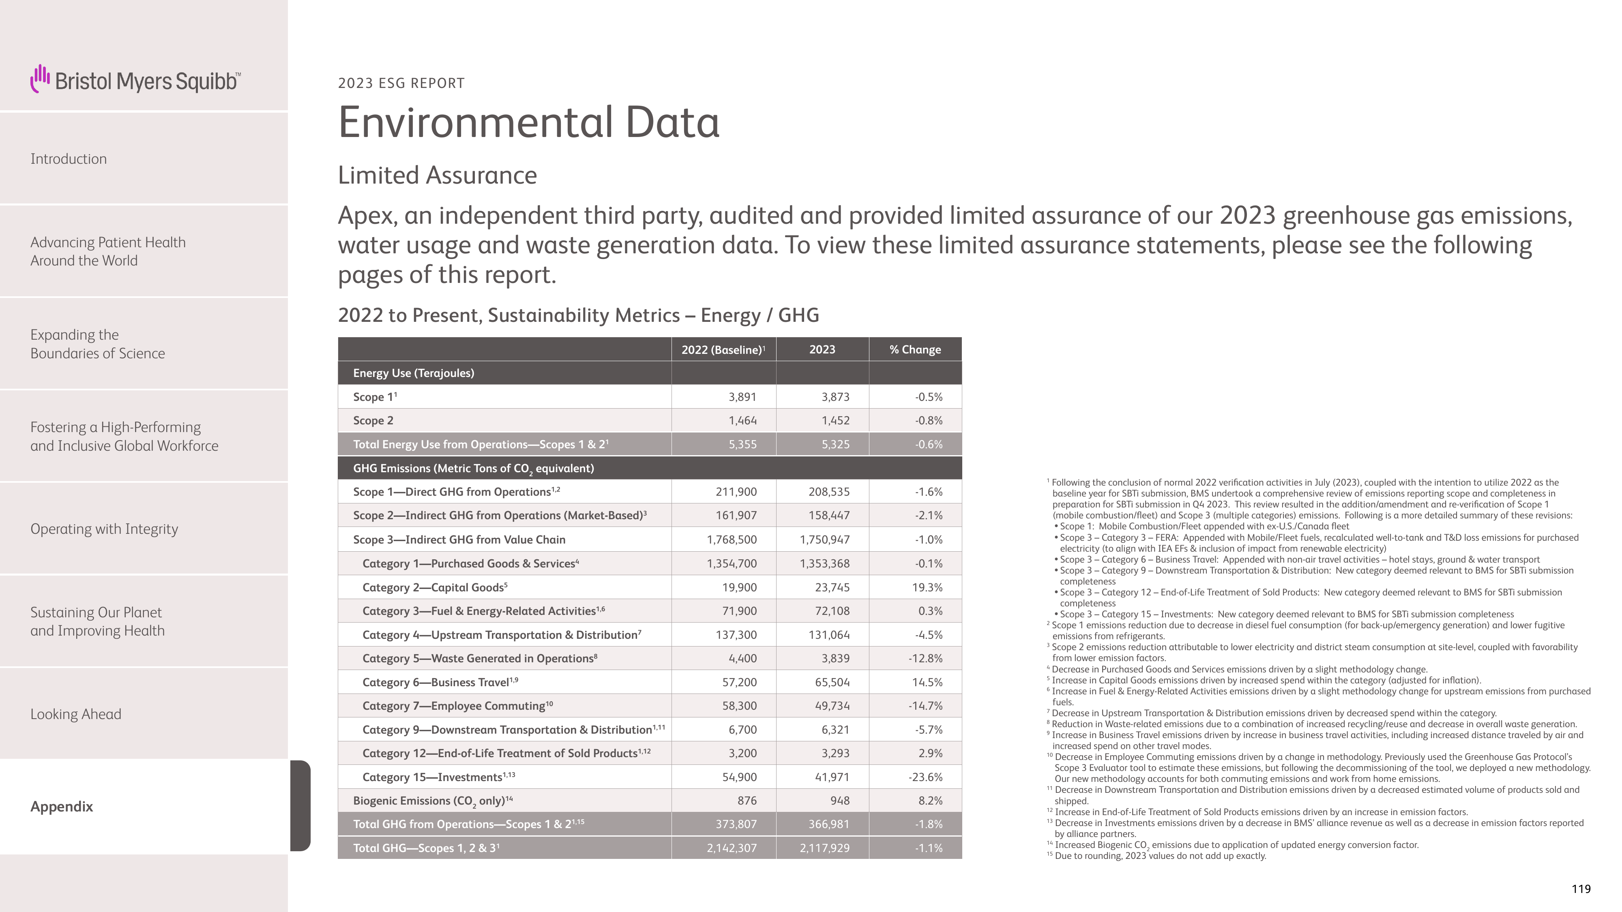Select Category 2—Capital Goods row label

[x=434, y=587]
